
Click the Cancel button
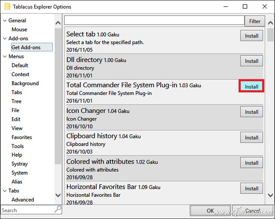pos(253,210)
